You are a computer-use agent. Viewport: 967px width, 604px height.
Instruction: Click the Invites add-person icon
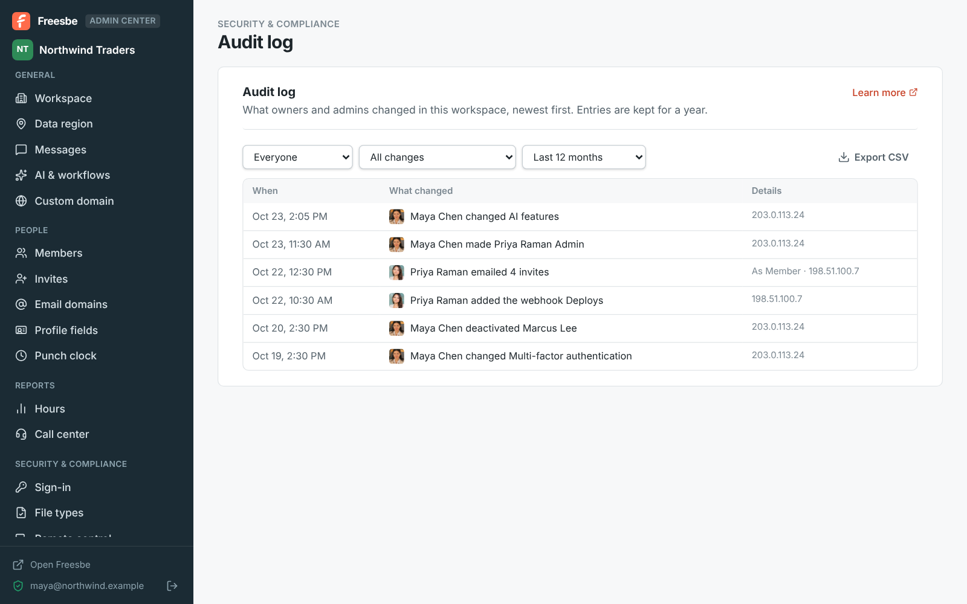[21, 279]
